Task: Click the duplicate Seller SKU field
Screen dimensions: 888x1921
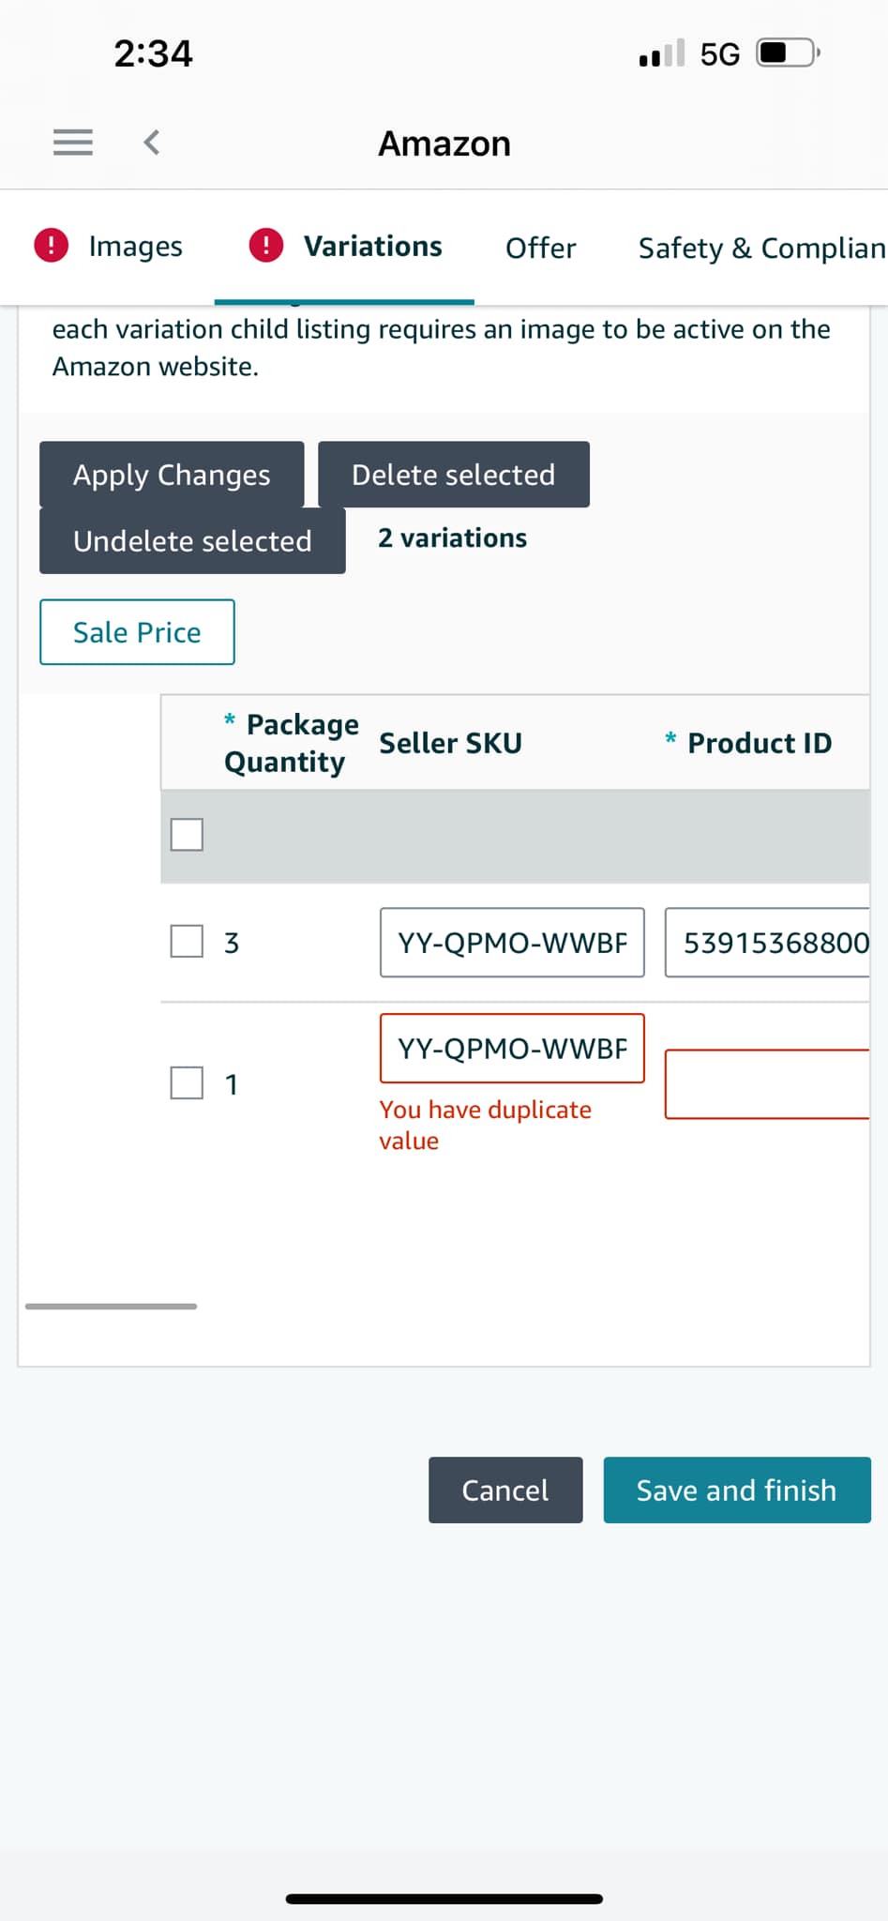Action: point(512,1049)
